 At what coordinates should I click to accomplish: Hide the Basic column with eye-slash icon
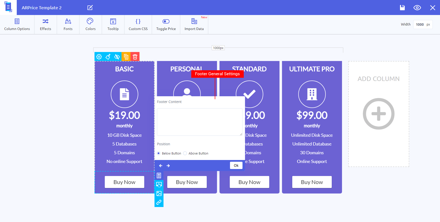click(x=117, y=57)
